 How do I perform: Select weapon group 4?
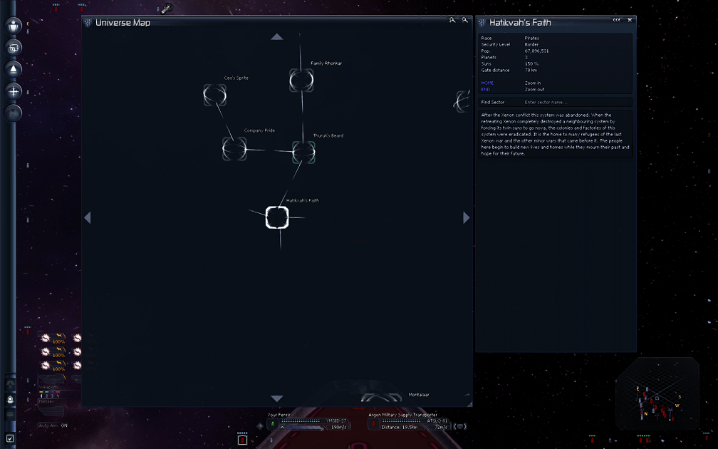point(58,396)
